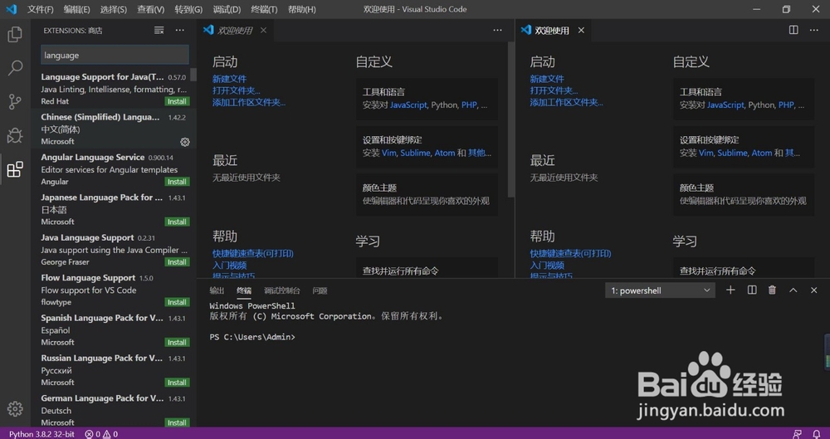The height and width of the screenshot is (439, 830).
Task: Open gear menu for Chinese (Simplified) Language pack
Action: (x=185, y=142)
